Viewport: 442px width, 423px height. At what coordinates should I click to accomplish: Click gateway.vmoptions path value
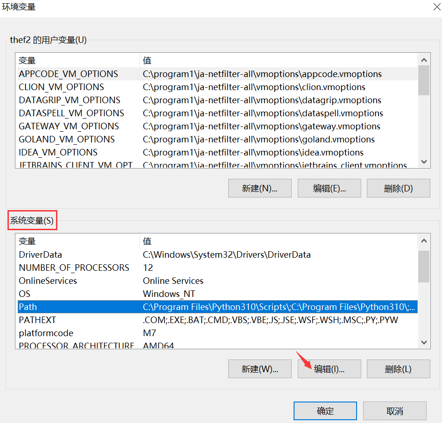coord(261,126)
